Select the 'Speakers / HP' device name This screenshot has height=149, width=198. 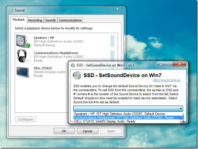(44, 38)
